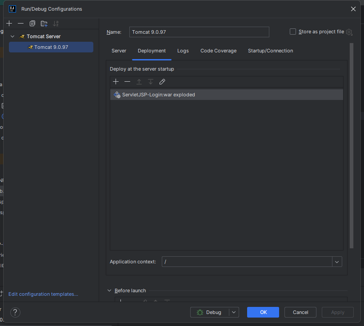364x326 pixels.
Task: Switch to the Server tab
Action: tap(119, 51)
